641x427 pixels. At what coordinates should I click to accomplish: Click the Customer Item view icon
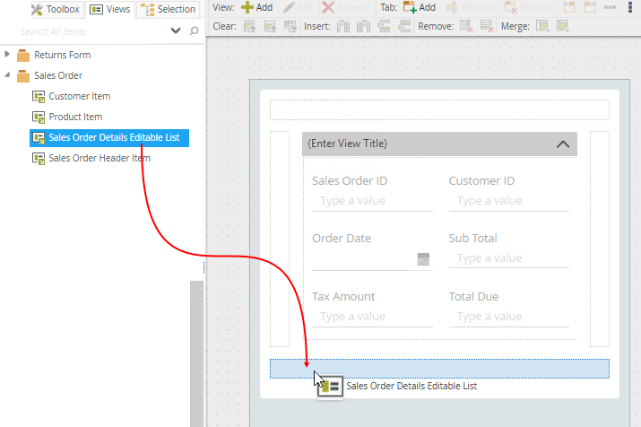coord(39,97)
